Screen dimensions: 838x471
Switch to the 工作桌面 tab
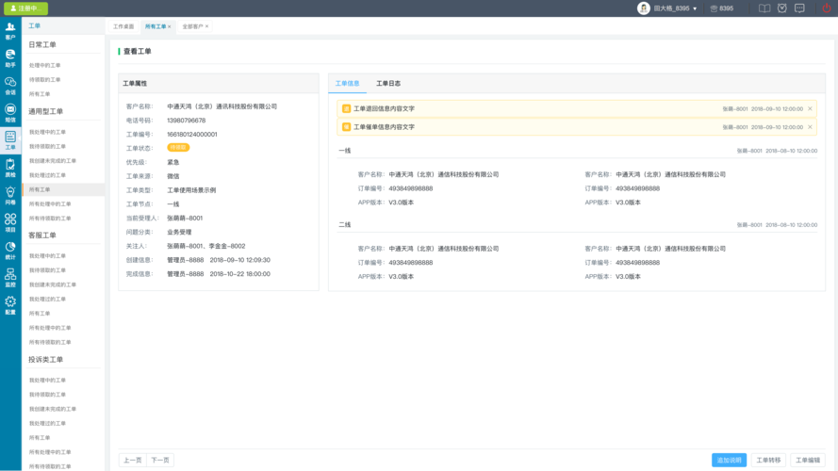(123, 26)
